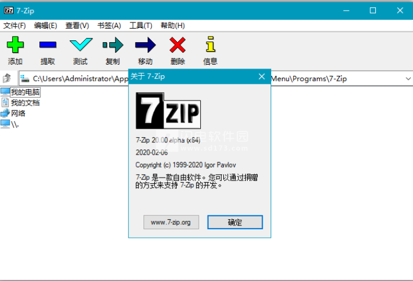Open the Info (信息) yellow icon

coord(210,44)
